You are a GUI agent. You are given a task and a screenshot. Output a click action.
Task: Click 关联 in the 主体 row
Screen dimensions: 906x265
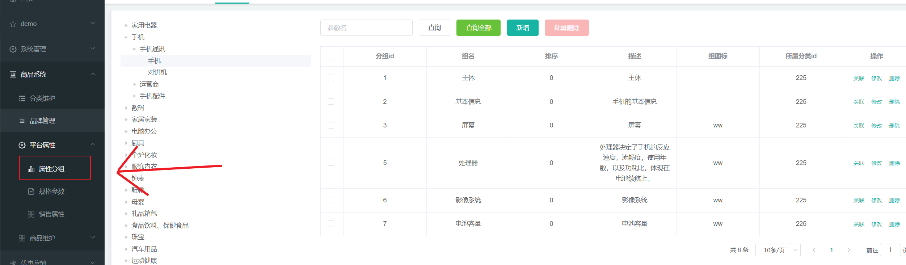coord(859,79)
